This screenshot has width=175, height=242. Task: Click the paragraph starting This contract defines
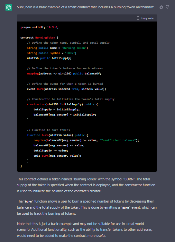[x=86, y=185]
